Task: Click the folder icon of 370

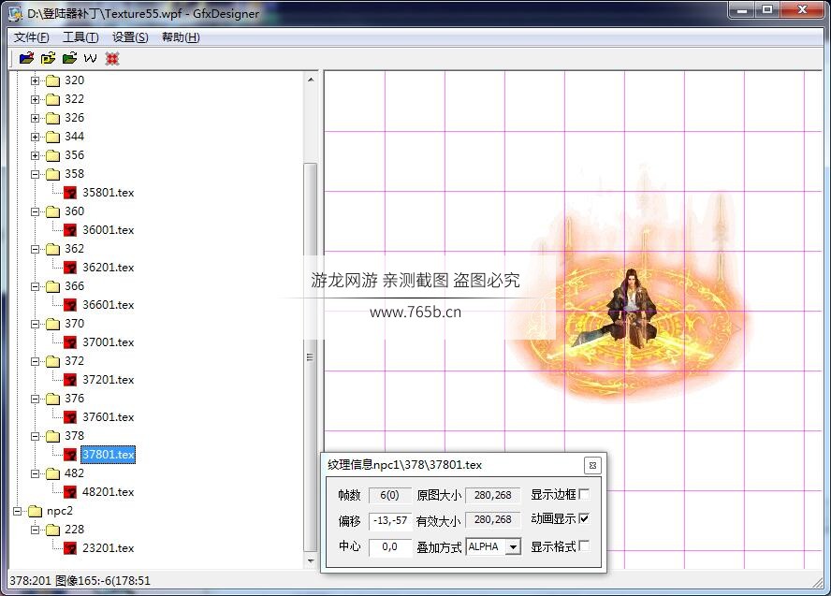Action: coord(52,324)
